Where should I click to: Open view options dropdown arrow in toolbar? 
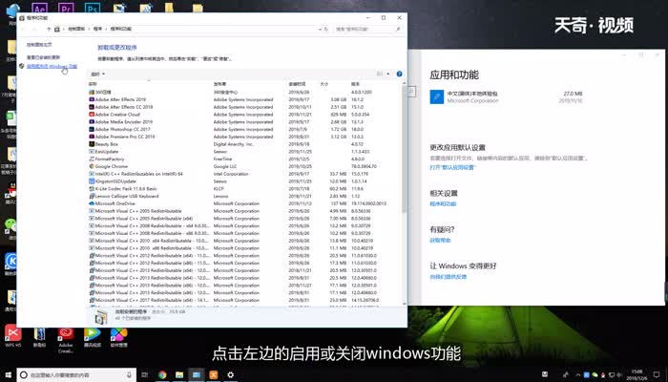[x=388, y=74]
